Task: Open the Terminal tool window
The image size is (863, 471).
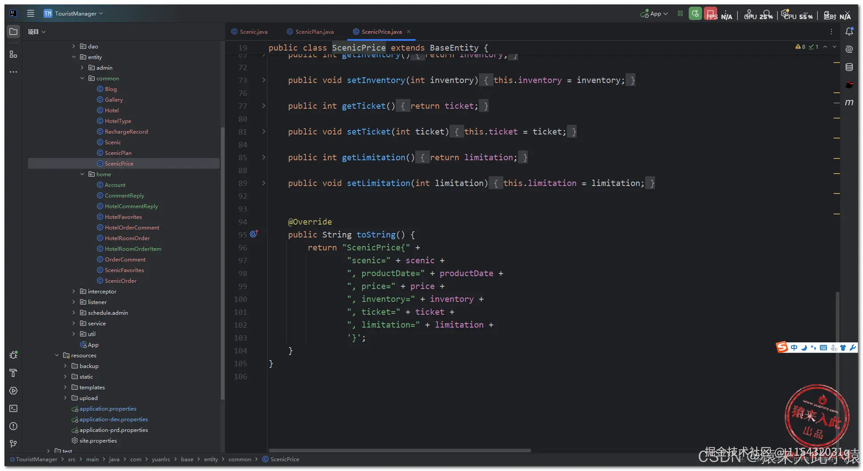Action: (x=13, y=408)
